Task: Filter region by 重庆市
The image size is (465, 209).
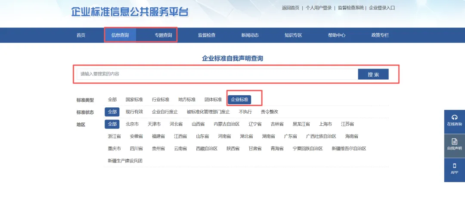Action: 114,148
